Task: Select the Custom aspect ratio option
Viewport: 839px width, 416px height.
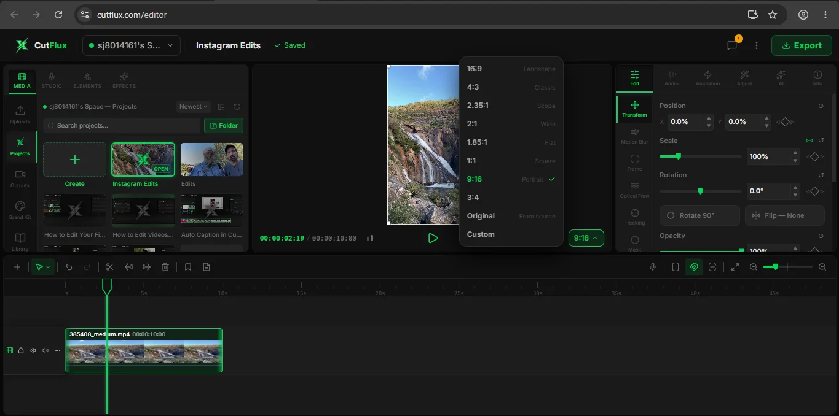Action: pos(511,234)
